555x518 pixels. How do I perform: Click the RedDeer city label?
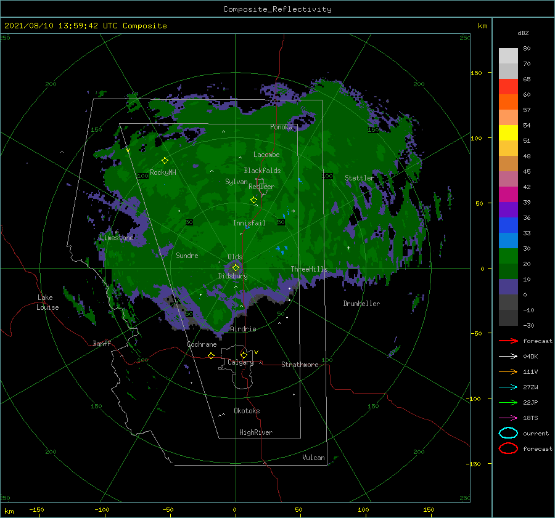click(261, 187)
